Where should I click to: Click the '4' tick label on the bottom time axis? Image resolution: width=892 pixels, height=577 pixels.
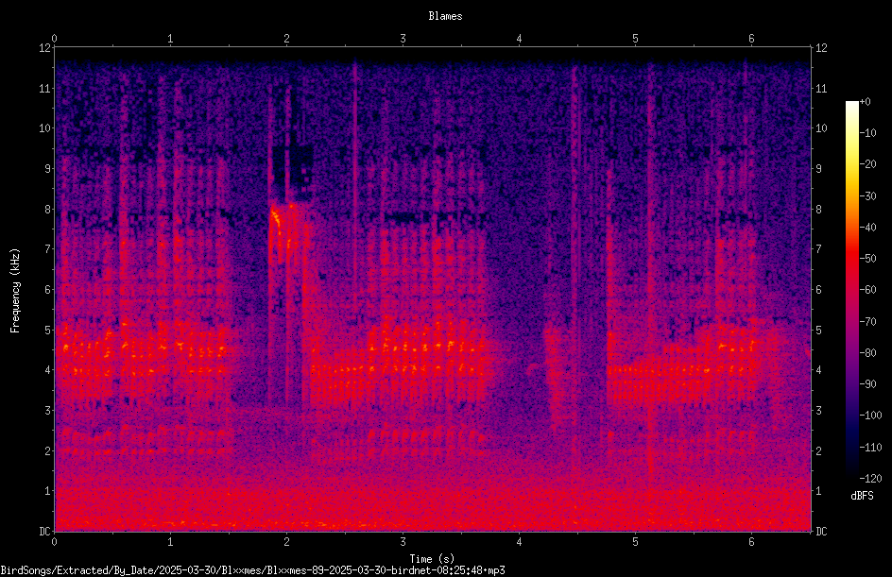point(519,542)
